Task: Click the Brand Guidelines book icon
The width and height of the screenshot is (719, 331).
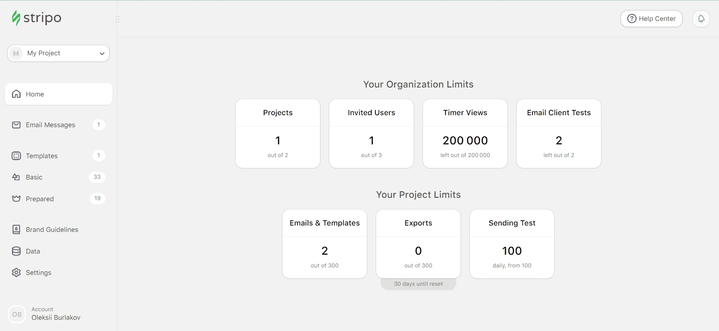Action: (x=16, y=230)
